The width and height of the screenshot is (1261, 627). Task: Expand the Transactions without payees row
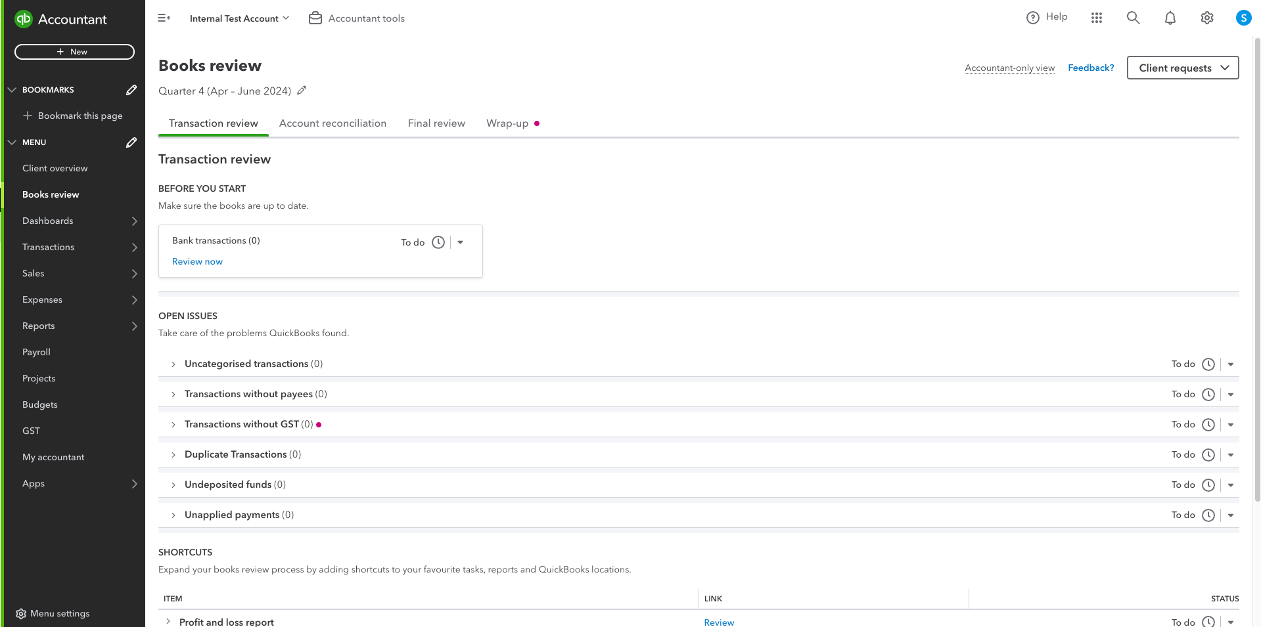point(173,395)
